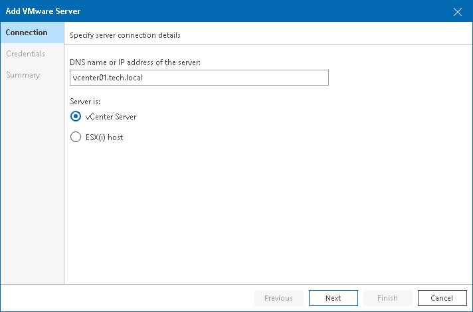Cancel the Add VMware Server wizard
473x312 pixels.
click(x=442, y=298)
